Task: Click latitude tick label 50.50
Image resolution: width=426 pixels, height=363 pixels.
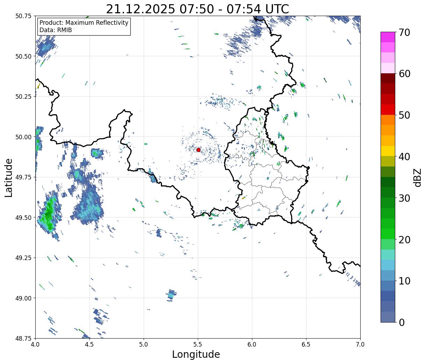Action: click(23, 56)
